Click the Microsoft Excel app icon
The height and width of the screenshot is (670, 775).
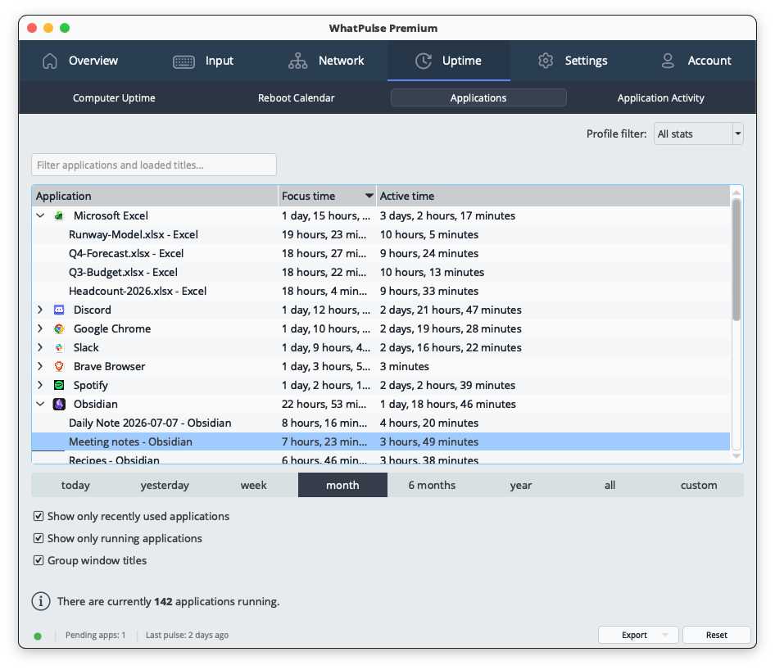(x=59, y=216)
